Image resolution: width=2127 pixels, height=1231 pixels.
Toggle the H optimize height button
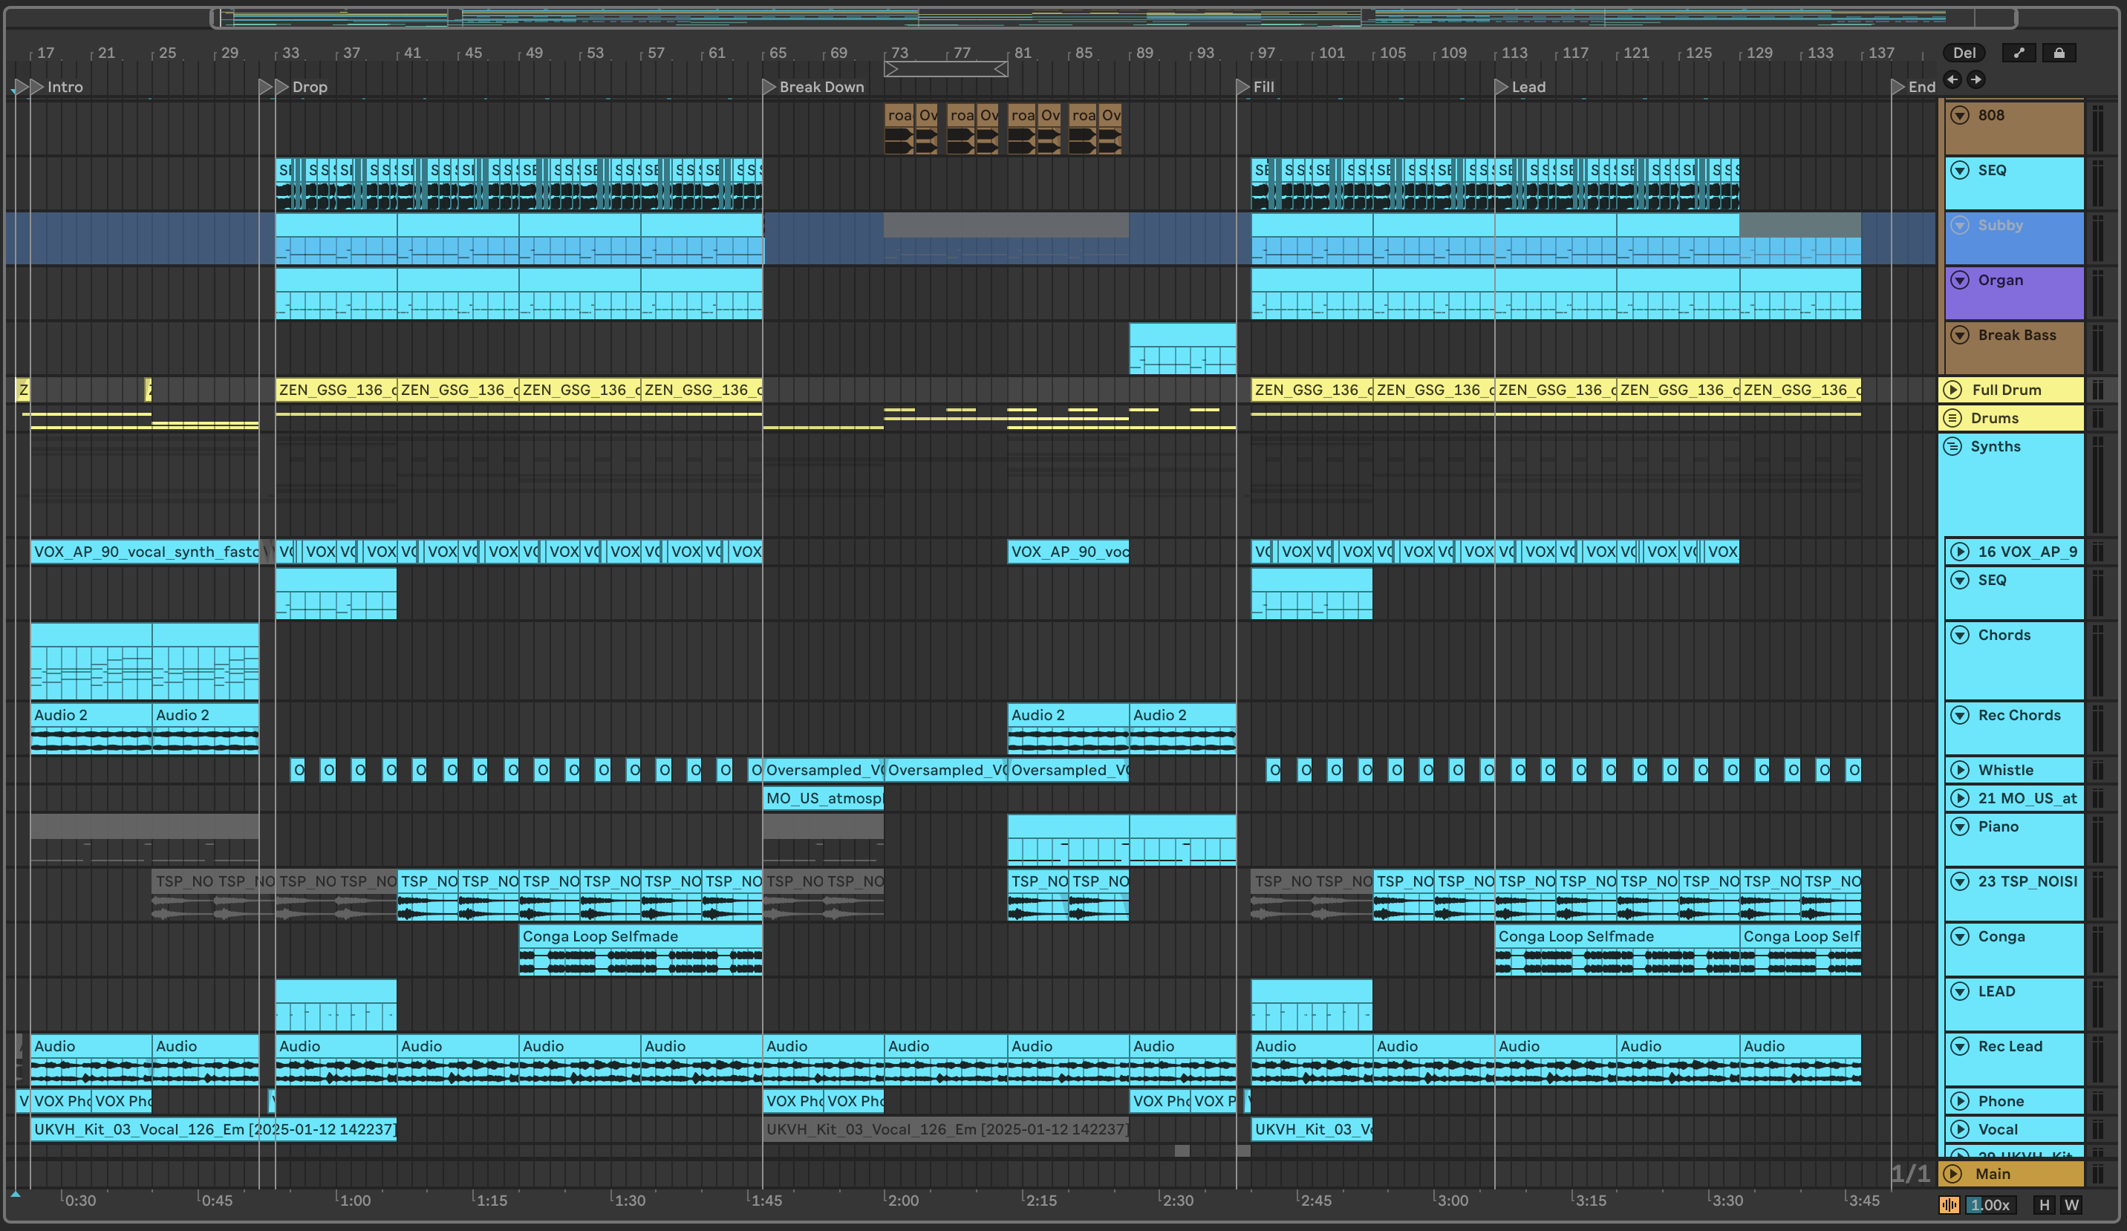pyautogui.click(x=2045, y=1205)
